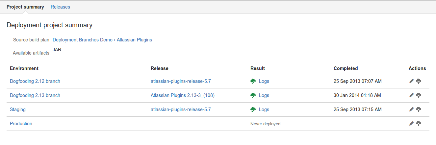Click the pencil edit icon for Staging
The width and height of the screenshot is (436, 145).
pos(411,109)
